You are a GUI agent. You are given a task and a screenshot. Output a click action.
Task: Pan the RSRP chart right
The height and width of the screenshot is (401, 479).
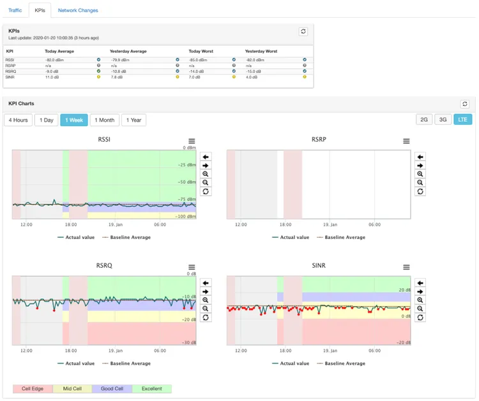pyautogui.click(x=420, y=166)
